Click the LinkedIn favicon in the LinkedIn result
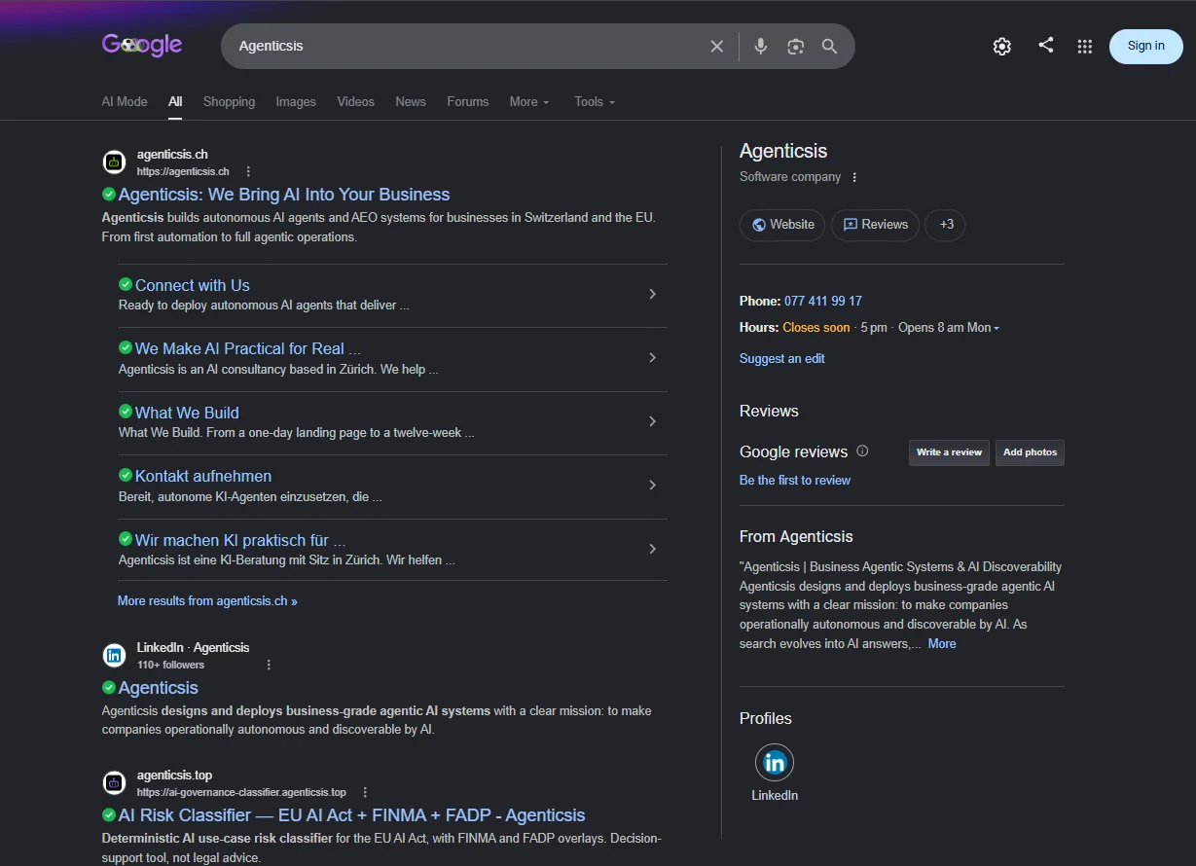 pyautogui.click(x=114, y=655)
